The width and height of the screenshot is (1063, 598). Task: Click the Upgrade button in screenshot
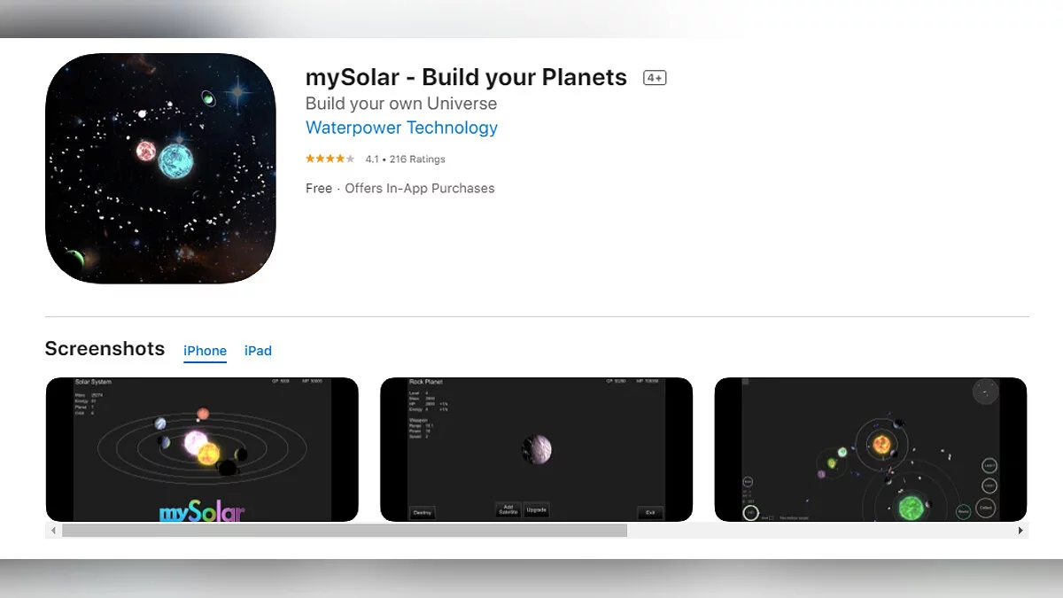point(537,510)
